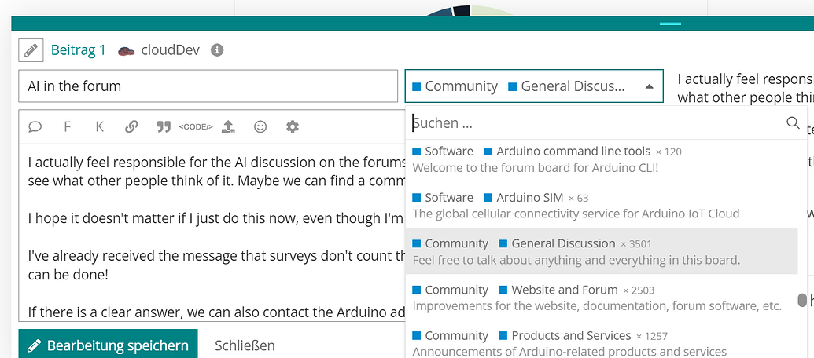
Task: Apply bold formatting with the F button
Action: [x=68, y=126]
